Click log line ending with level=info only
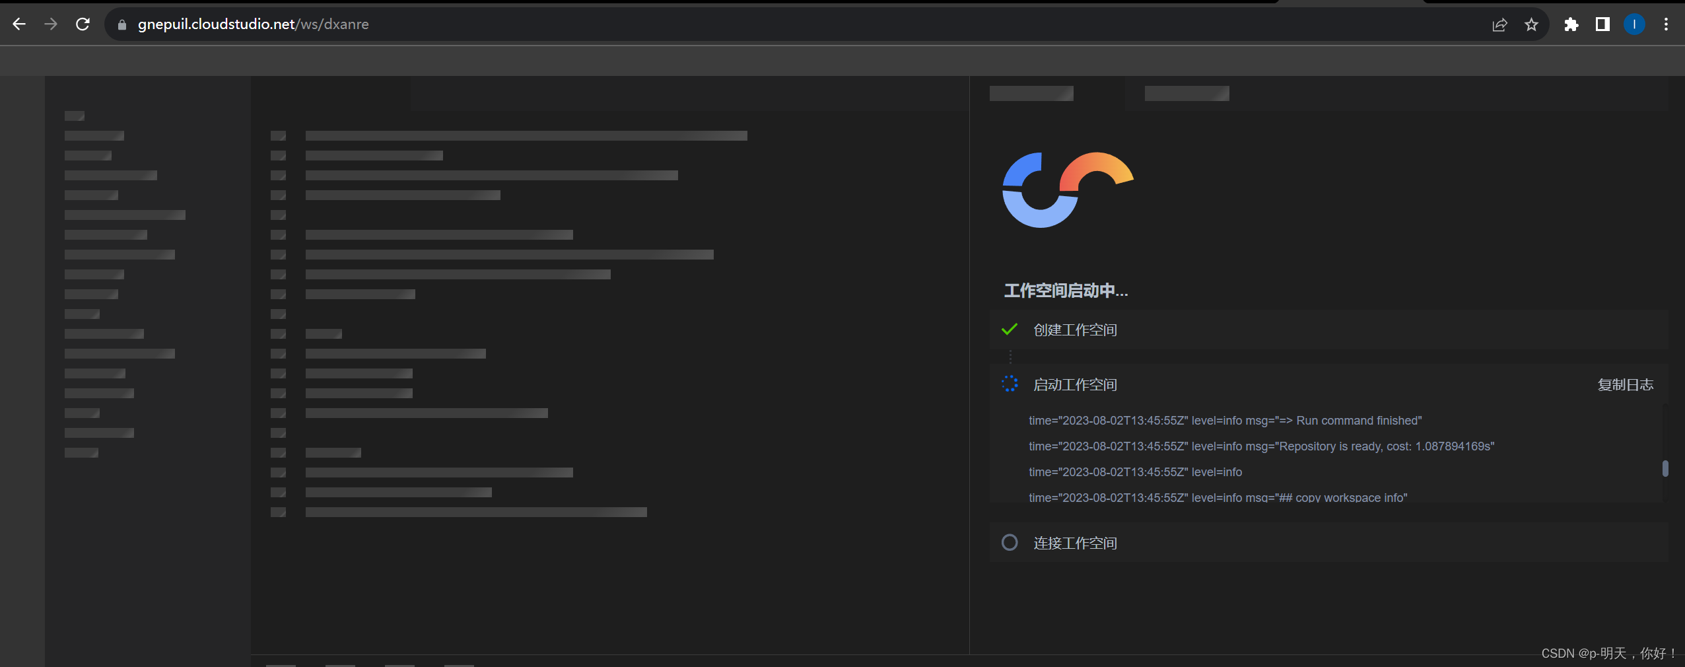The image size is (1685, 667). tap(1136, 472)
